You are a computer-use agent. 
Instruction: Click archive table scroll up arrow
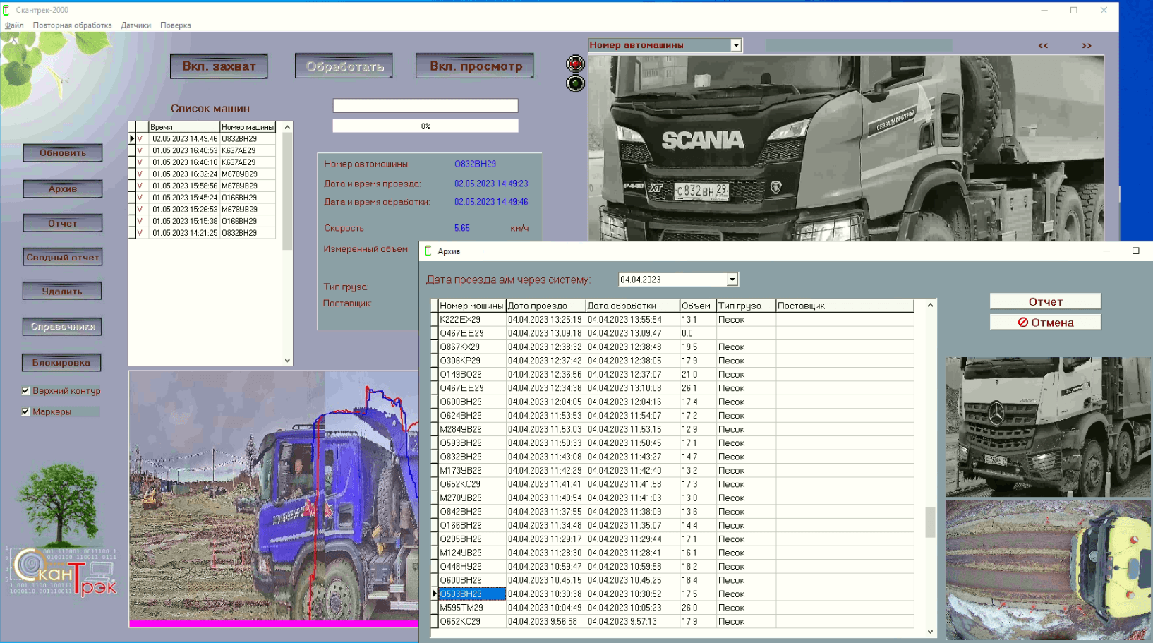pos(930,305)
